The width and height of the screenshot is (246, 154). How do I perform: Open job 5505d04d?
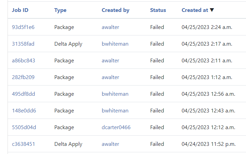[24, 127]
